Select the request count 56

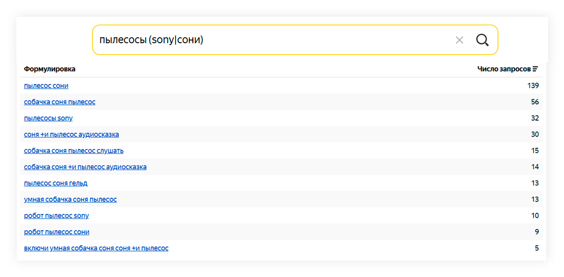[535, 102]
